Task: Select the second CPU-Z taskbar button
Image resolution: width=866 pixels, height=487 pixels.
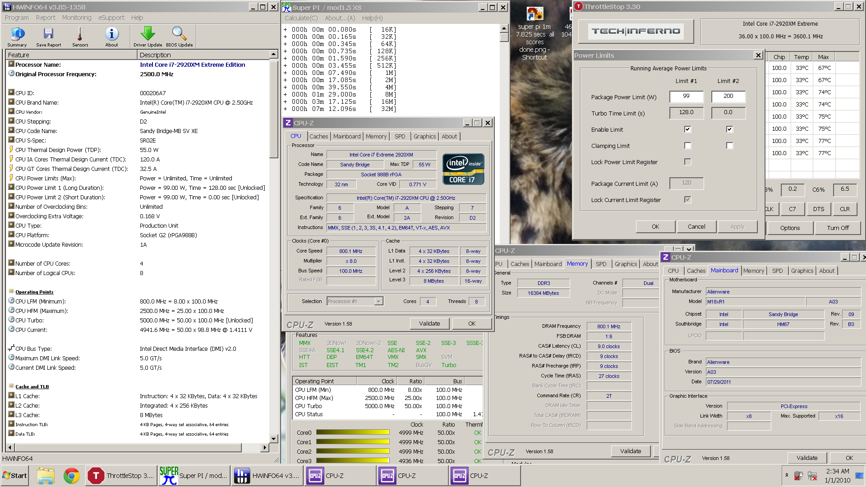Action: pos(412,476)
